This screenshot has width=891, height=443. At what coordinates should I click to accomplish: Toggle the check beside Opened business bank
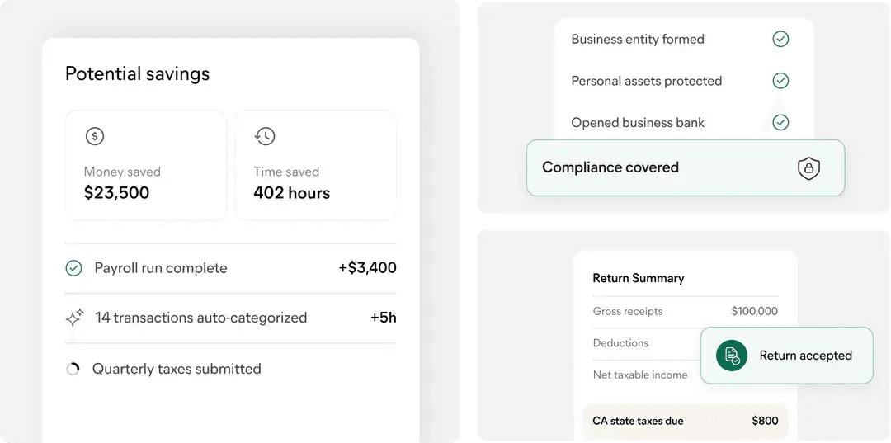coord(780,122)
